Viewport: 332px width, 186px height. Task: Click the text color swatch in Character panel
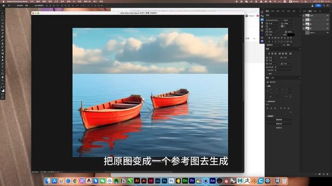coord(290,35)
